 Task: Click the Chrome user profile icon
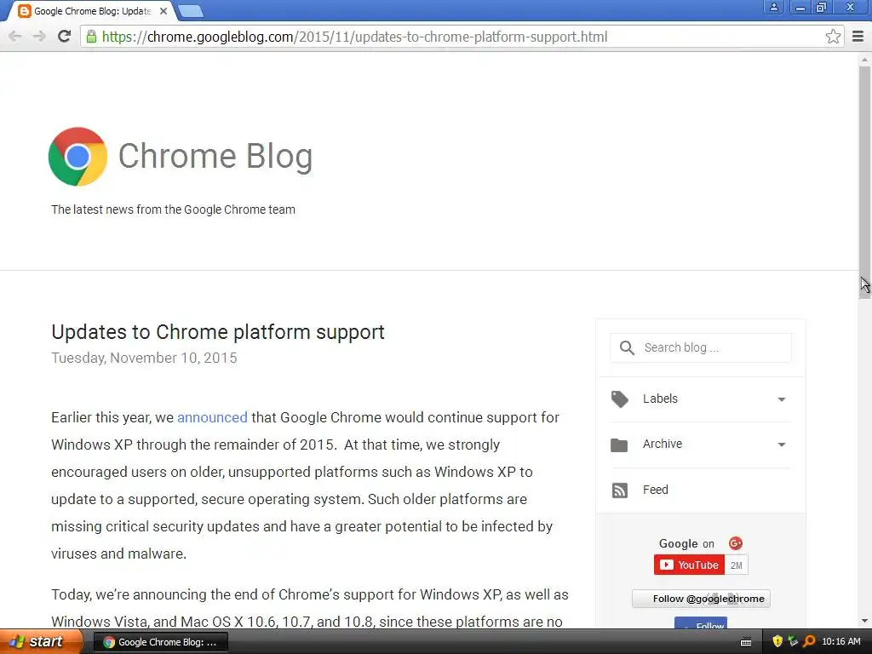pyautogui.click(x=773, y=7)
